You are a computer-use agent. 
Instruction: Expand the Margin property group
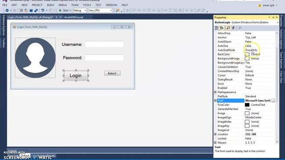[216, 143]
